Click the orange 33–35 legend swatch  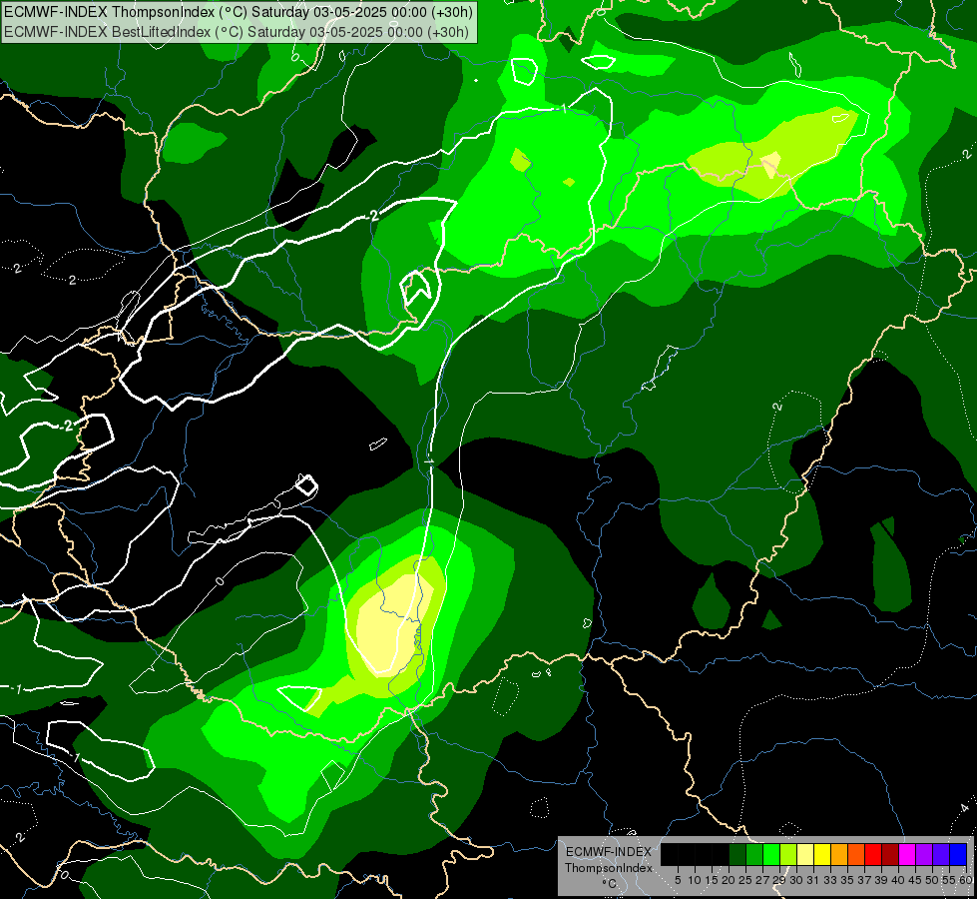pos(839,855)
